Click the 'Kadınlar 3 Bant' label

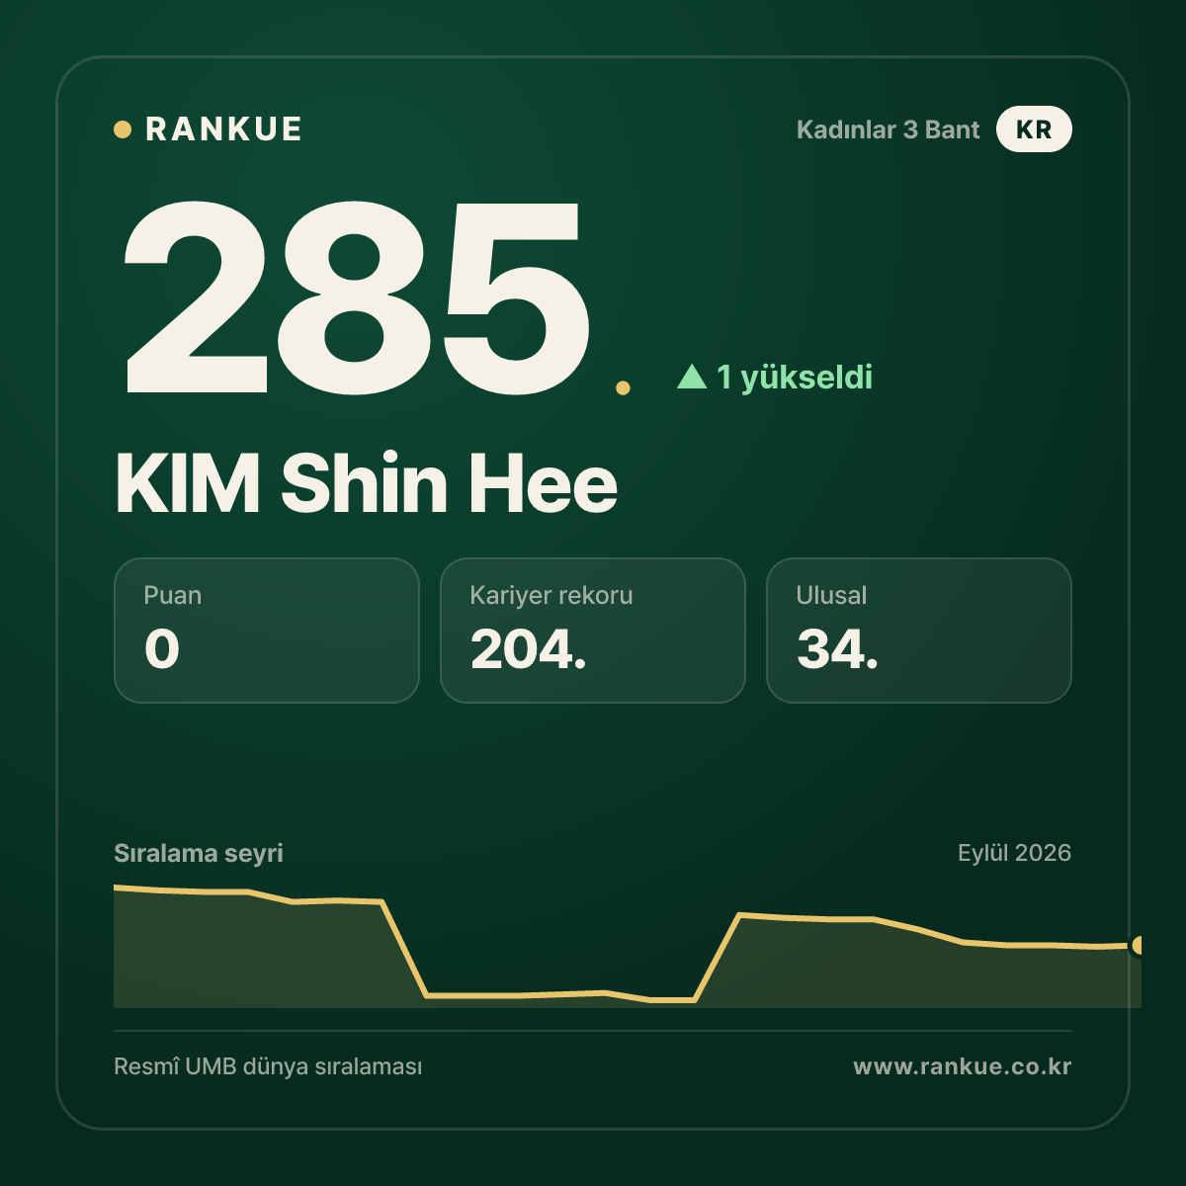coord(888,129)
